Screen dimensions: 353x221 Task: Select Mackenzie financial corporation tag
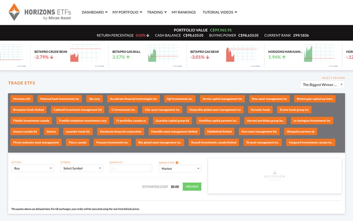click(121, 131)
